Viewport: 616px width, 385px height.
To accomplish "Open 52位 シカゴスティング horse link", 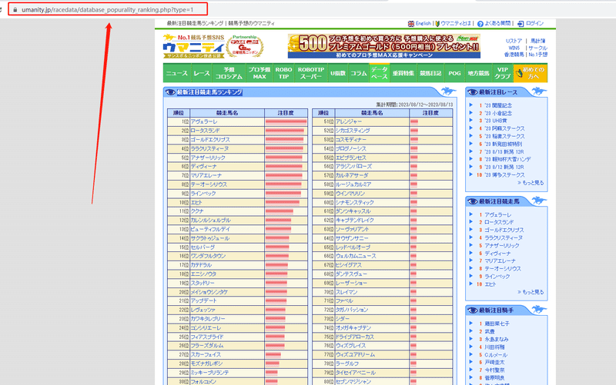I will point(353,131).
